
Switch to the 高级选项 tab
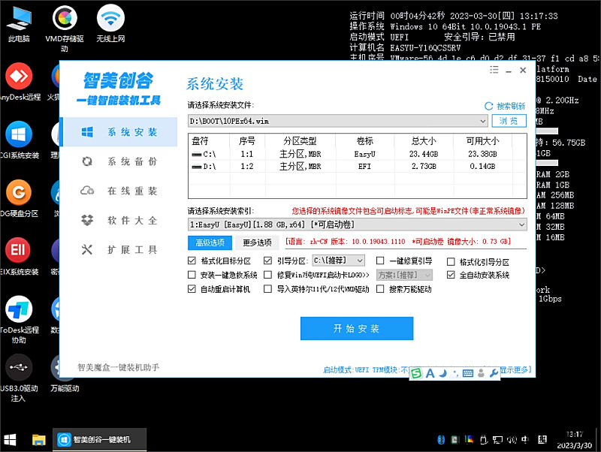(210, 243)
